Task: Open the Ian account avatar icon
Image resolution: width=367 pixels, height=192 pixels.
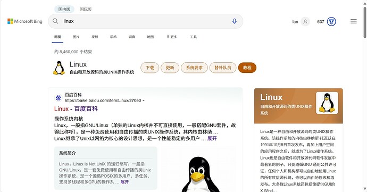Action: pyautogui.click(x=305, y=22)
